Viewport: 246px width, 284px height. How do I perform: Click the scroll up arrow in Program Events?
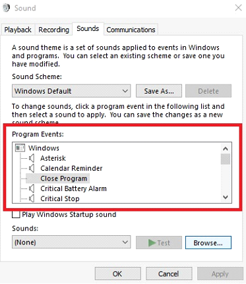226,149
